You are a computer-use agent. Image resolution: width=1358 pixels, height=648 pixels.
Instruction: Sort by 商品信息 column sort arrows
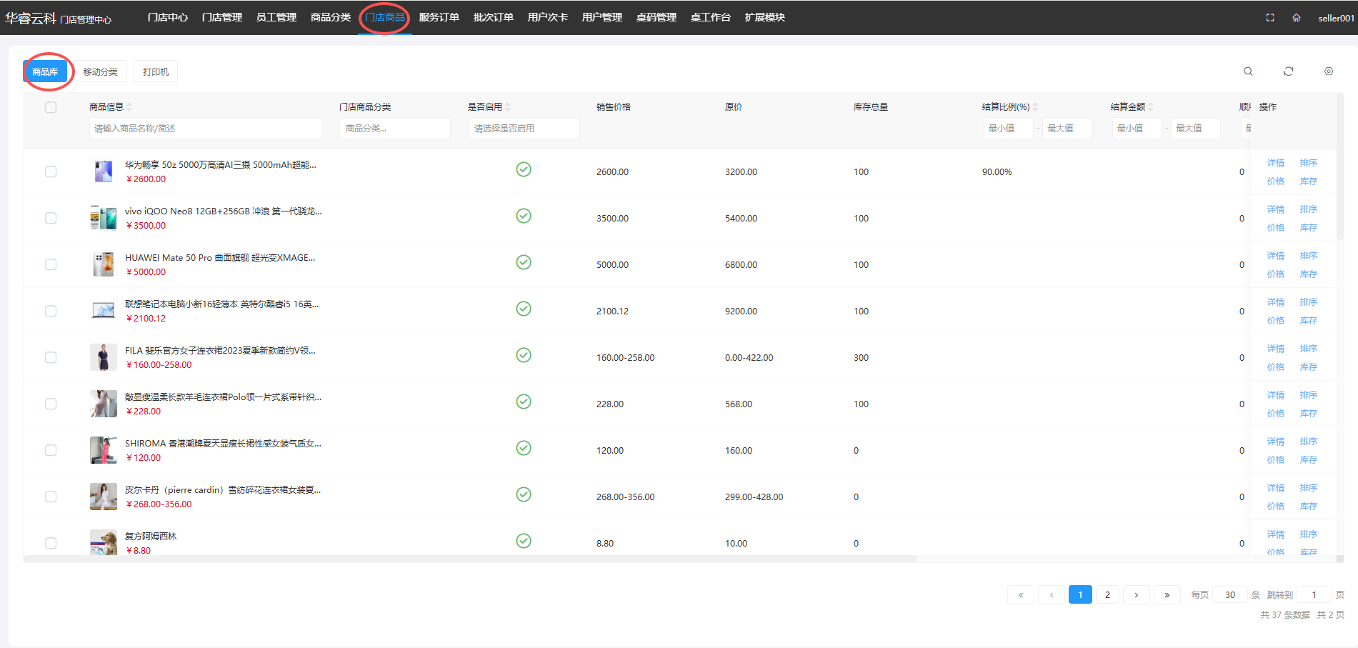[x=129, y=107]
